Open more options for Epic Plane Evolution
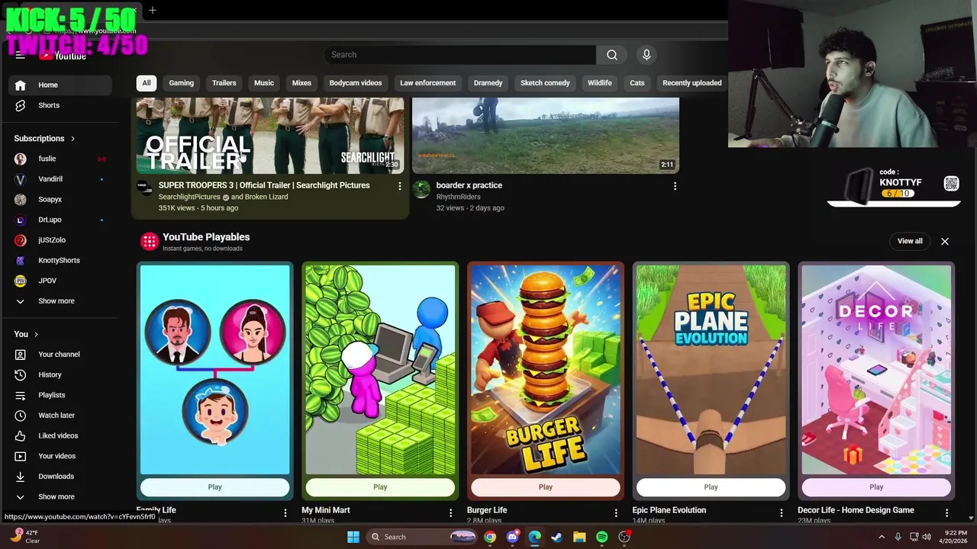 pyautogui.click(x=782, y=513)
